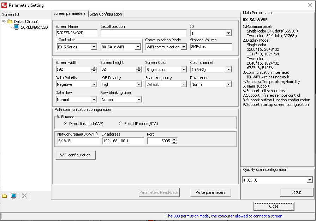
Task: Click the Write parameters button
Action: [x=210, y=192]
